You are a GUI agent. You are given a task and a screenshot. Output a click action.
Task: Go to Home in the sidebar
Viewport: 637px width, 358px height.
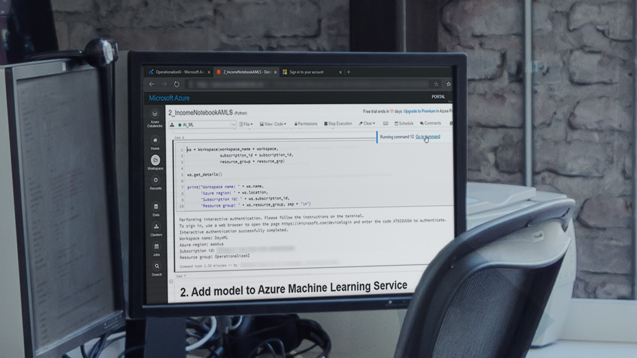155,140
